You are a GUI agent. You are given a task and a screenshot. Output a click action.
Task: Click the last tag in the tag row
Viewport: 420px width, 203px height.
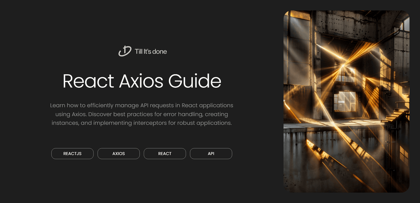(x=211, y=153)
